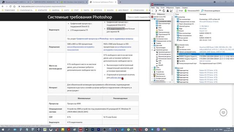Select IPMI in the AIDA64 tree
Image resolution: width=234 pixels, height=132 pixels.
[x=159, y=28]
